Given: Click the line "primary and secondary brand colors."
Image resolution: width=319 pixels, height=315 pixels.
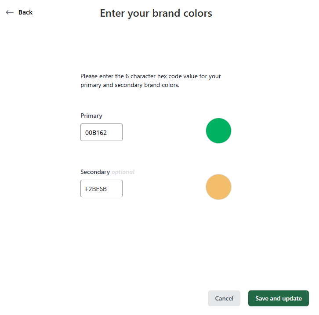Looking at the screenshot, I should [130, 85].
